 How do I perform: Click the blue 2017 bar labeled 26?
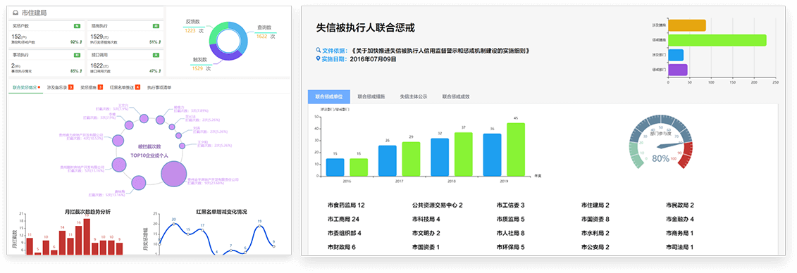click(x=388, y=161)
